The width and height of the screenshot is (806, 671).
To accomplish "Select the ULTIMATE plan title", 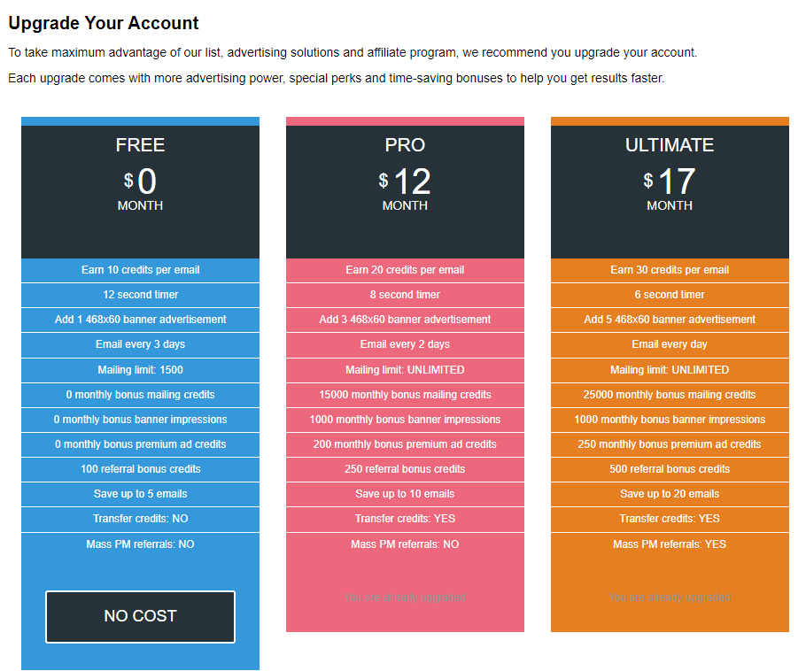I will [670, 145].
